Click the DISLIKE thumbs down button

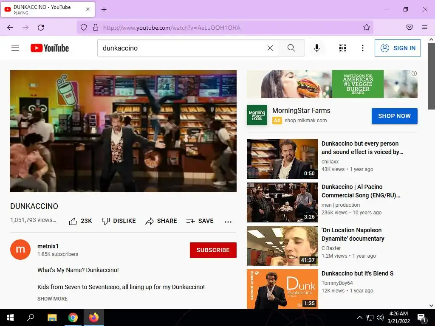click(119, 221)
